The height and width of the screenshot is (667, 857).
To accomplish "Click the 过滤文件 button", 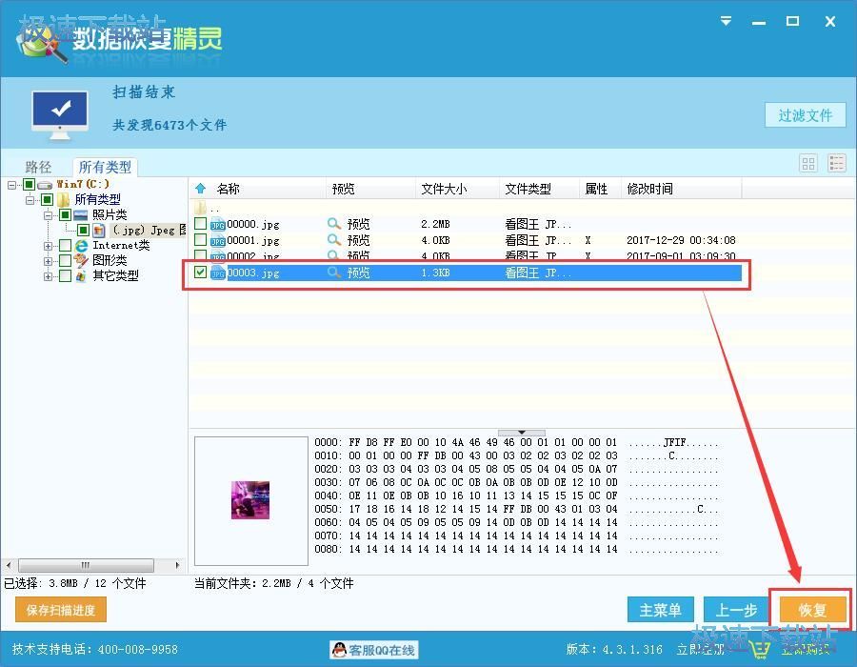I will tap(805, 115).
